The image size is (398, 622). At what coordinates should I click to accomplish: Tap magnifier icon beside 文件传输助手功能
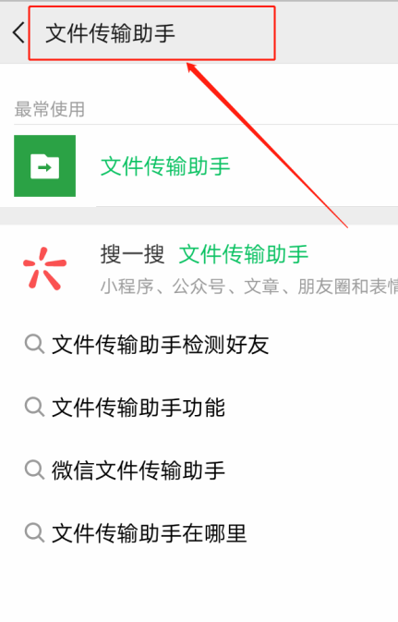pyautogui.click(x=34, y=407)
